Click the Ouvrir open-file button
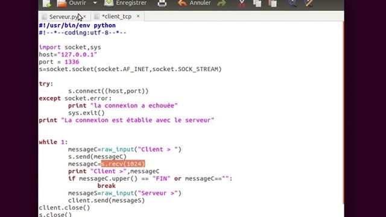 72,3
